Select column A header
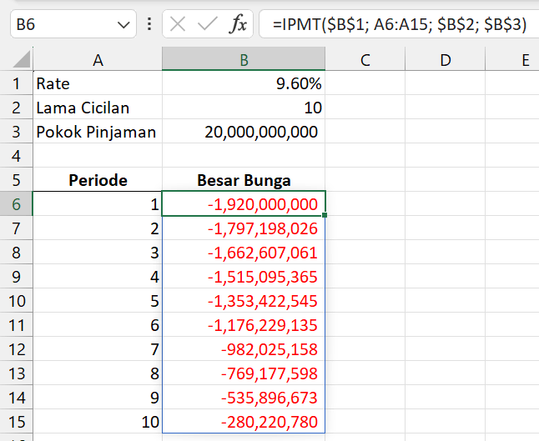 98,60
